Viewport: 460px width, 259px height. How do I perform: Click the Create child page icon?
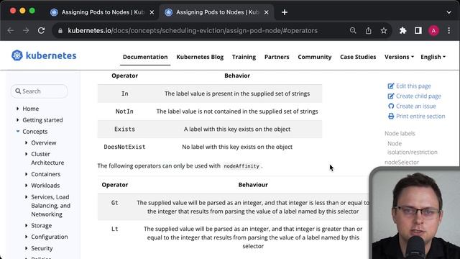coord(391,96)
